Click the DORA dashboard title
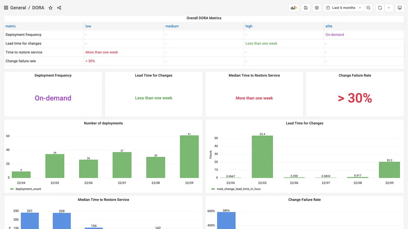Image resolution: width=408 pixels, height=229 pixels. [x=38, y=8]
